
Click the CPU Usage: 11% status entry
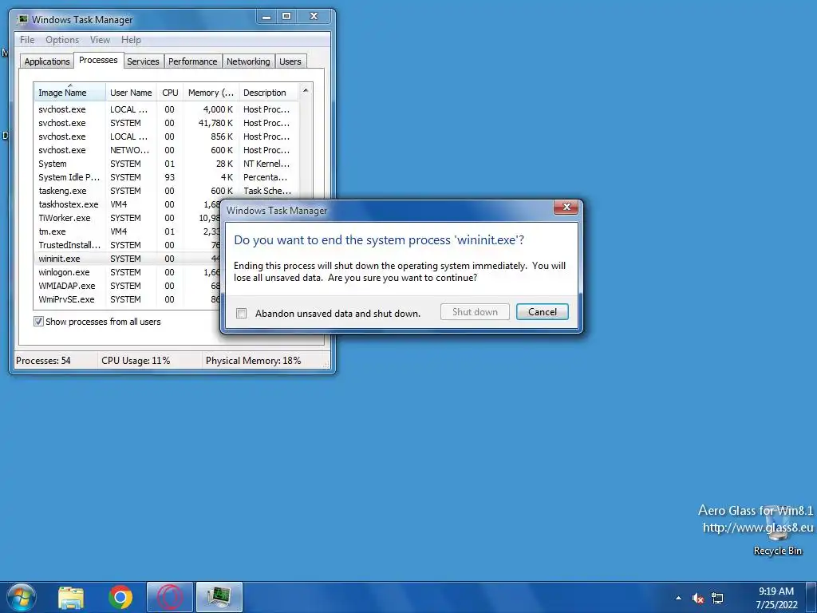[x=136, y=361]
